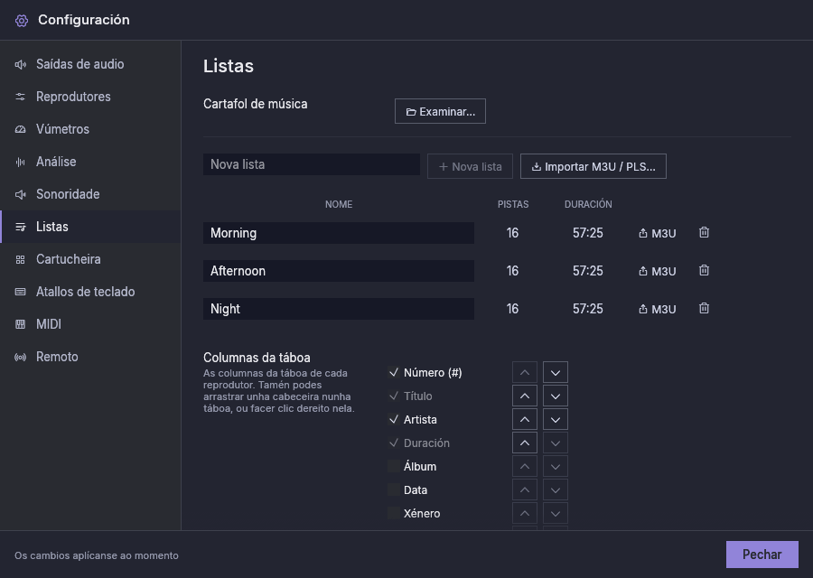Open Reprodutores settings section
Screen dimensions: 813x578
point(90,97)
